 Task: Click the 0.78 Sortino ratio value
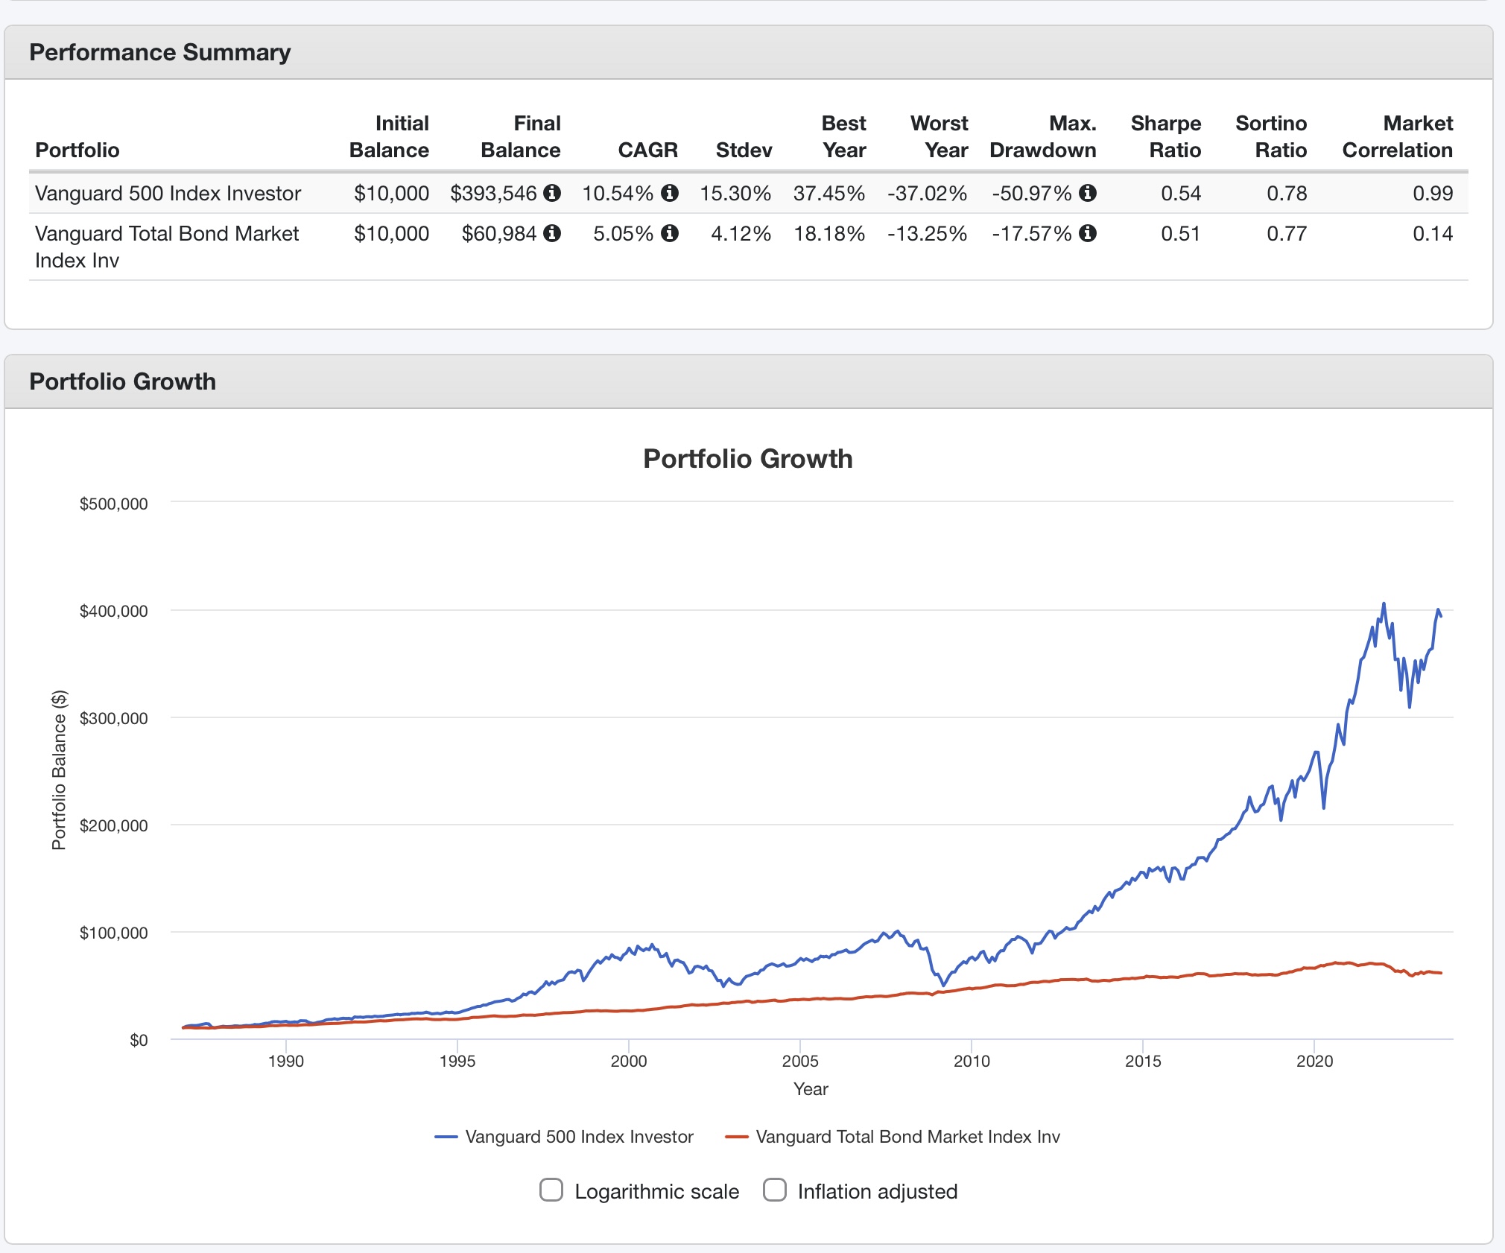[1287, 193]
